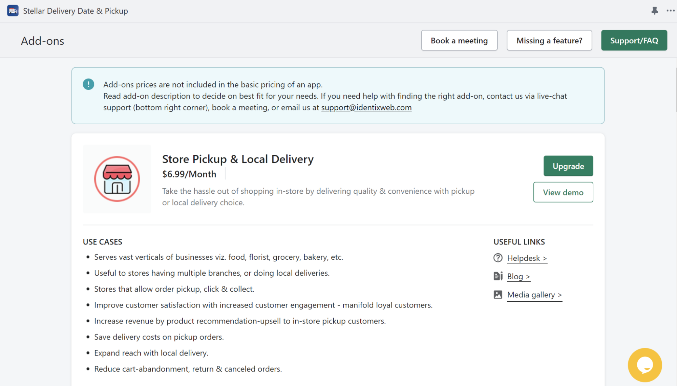Viewport: 677px width, 386px height.
Task: Open the Helpdesk link
Action: point(527,258)
